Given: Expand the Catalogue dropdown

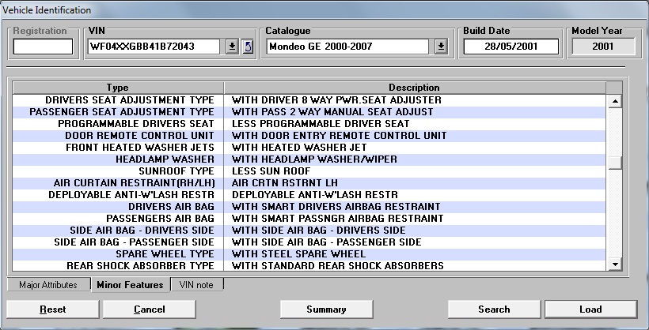Looking at the screenshot, I should (441, 47).
